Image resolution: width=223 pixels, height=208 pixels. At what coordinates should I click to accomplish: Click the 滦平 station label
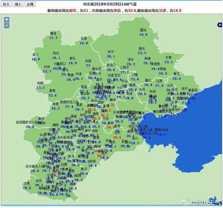[x=131, y=59]
